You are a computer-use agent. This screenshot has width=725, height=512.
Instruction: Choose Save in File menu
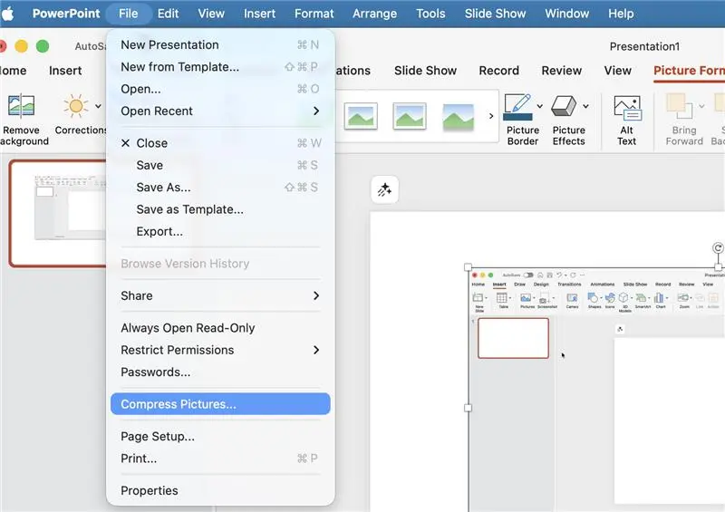coord(220,165)
